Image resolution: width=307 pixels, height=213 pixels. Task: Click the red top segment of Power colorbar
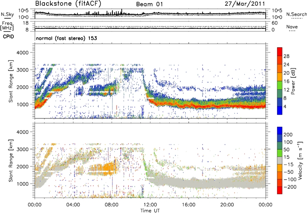[x=280, y=52]
